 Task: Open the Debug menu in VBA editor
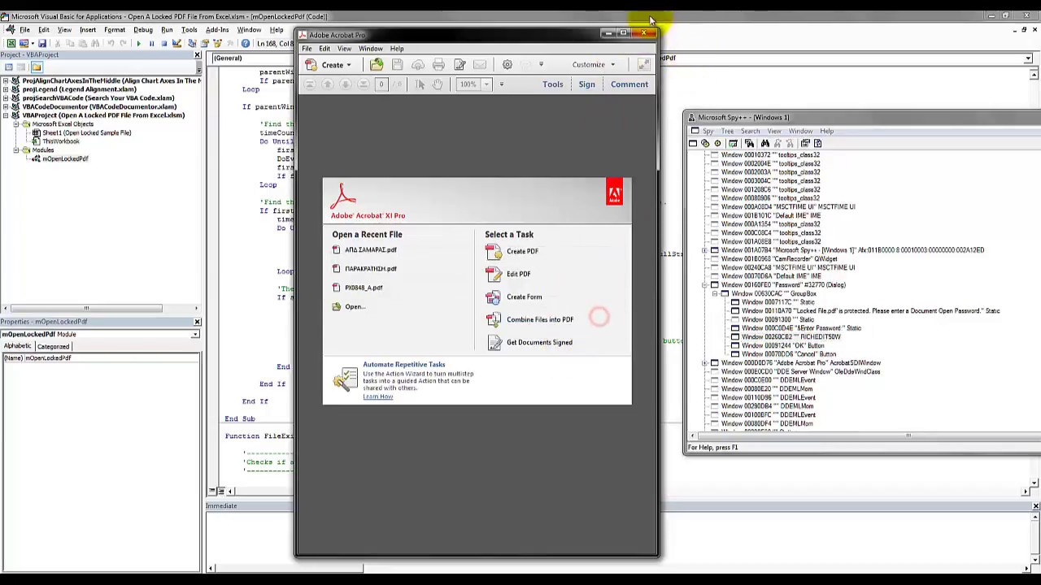tap(142, 30)
